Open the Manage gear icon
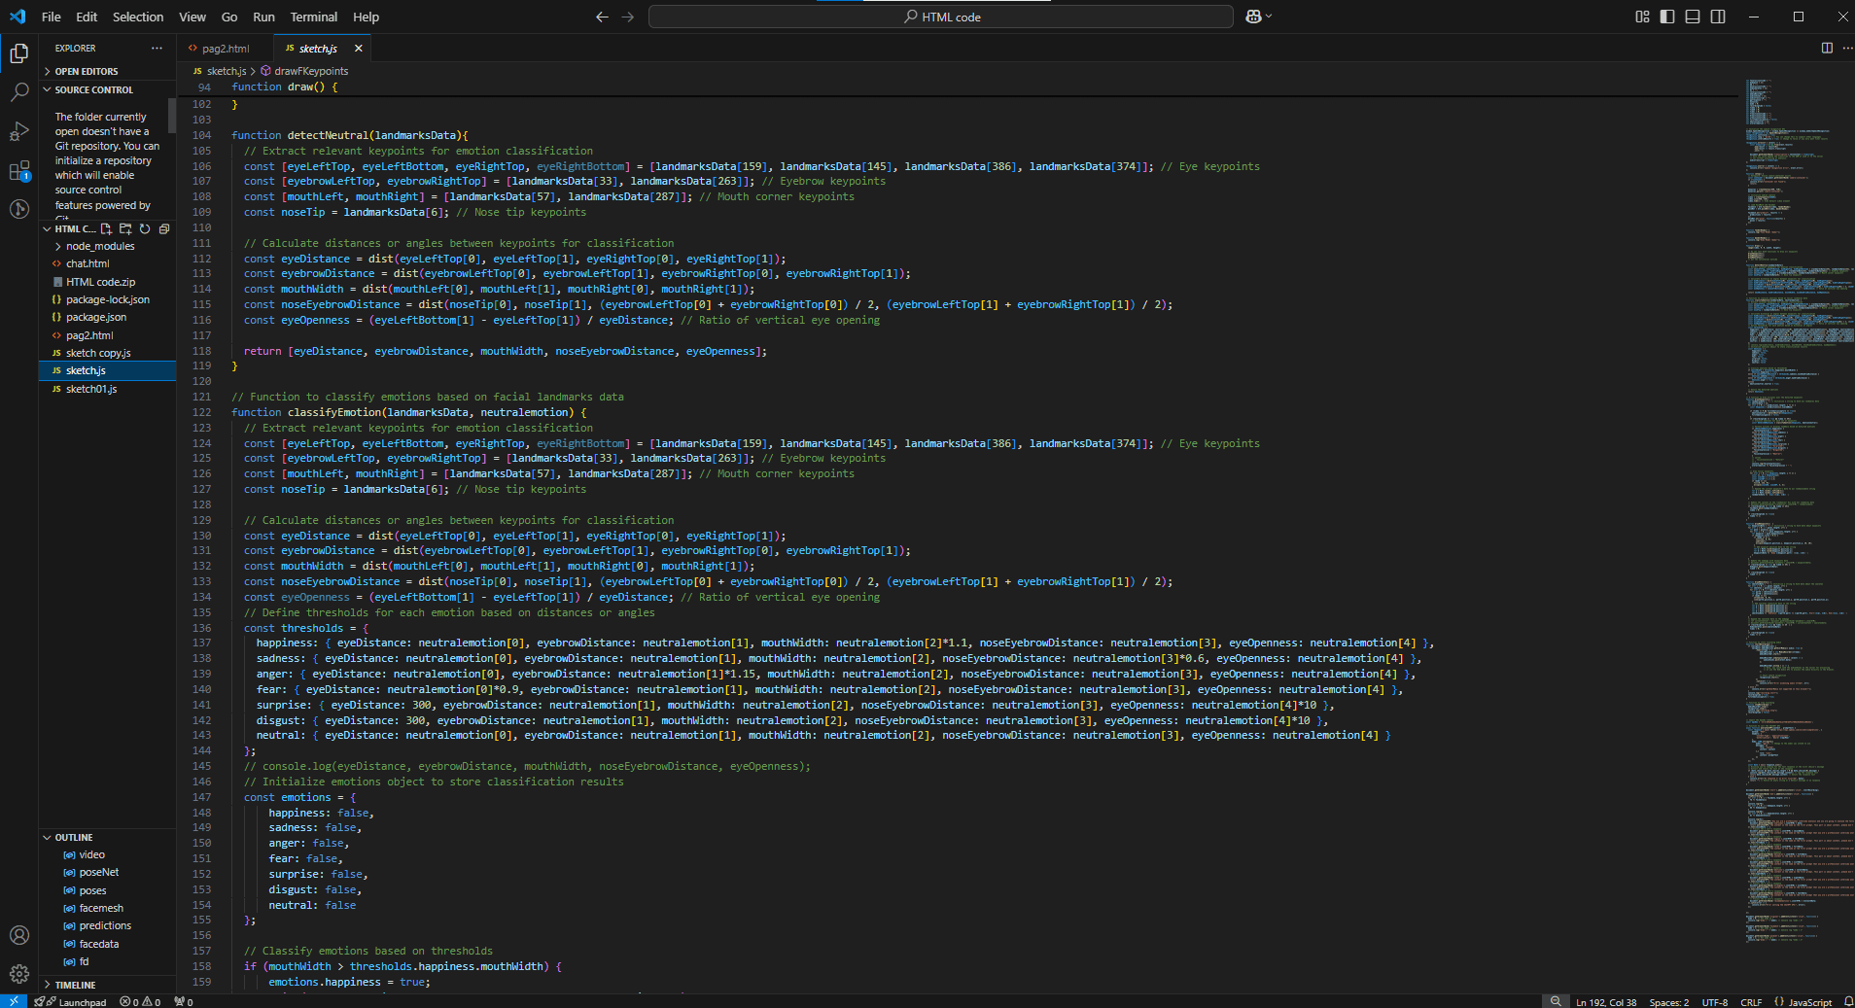 tap(18, 974)
